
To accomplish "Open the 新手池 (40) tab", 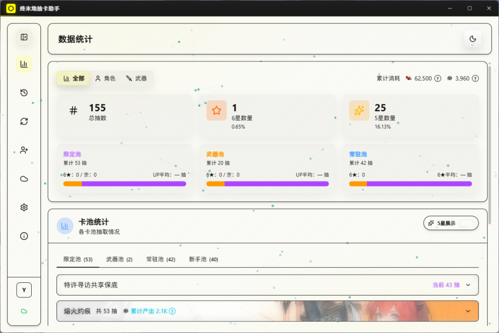I will (203, 259).
